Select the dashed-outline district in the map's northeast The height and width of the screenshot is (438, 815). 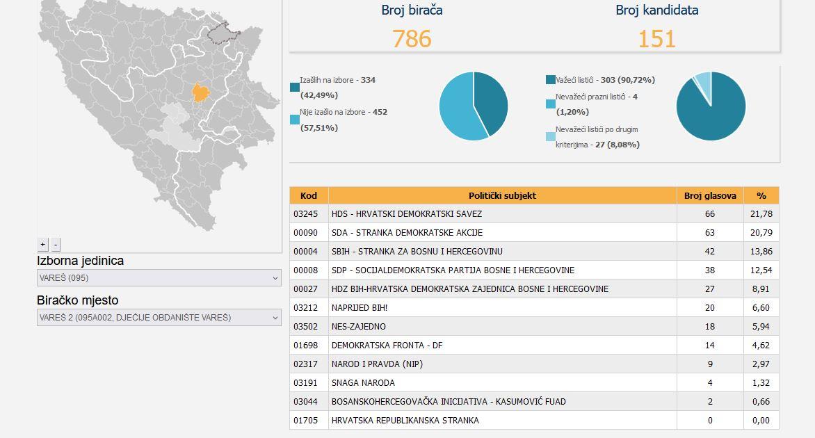pyautogui.click(x=223, y=33)
